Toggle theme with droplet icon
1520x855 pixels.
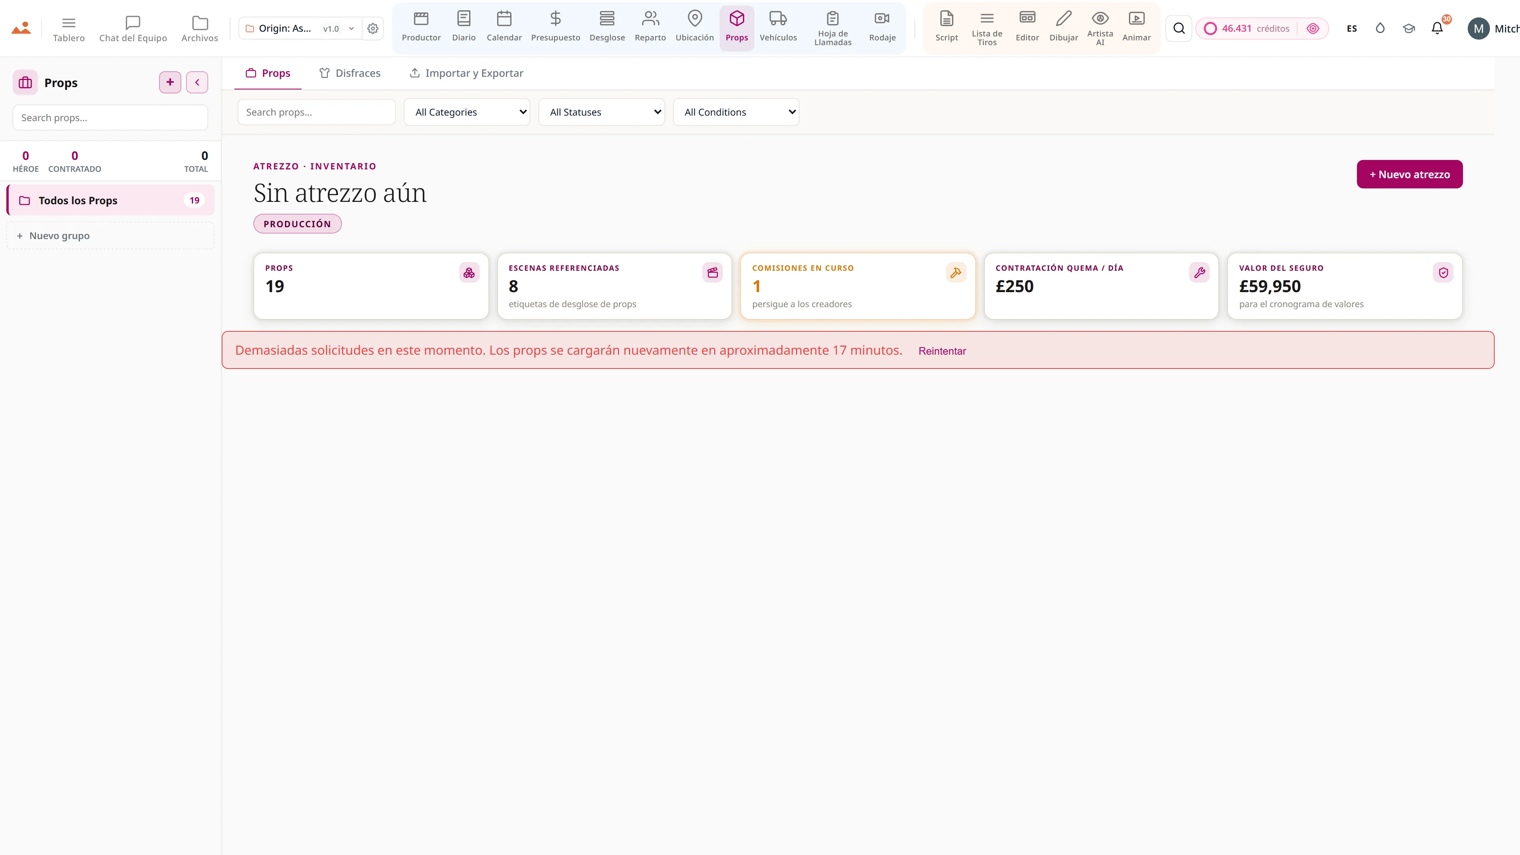(1379, 28)
